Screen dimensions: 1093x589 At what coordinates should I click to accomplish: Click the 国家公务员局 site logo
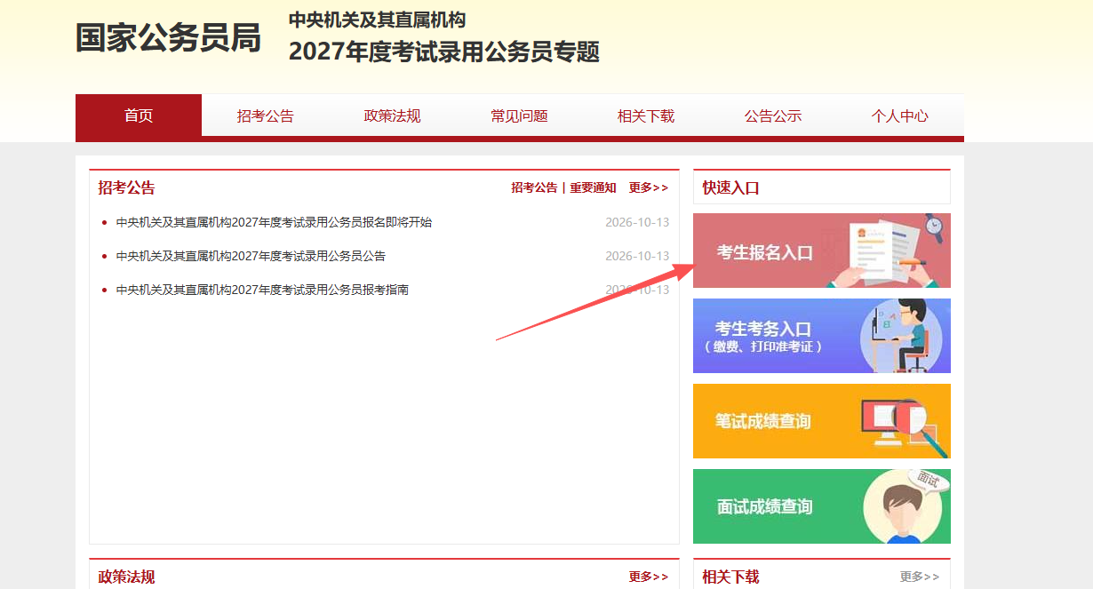(168, 38)
